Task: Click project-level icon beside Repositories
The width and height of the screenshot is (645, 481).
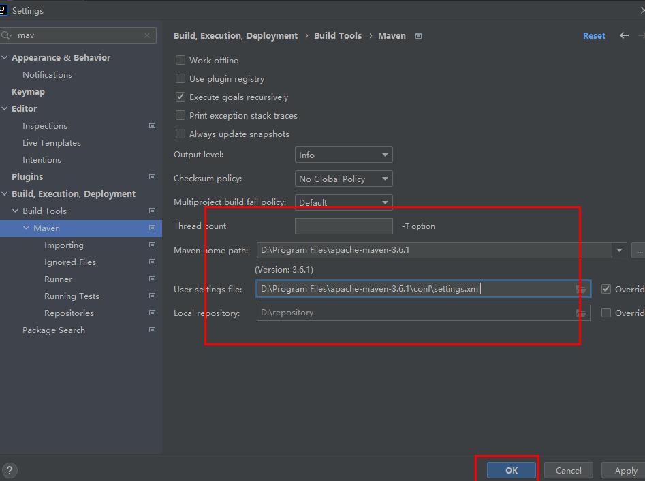Action: [152, 313]
